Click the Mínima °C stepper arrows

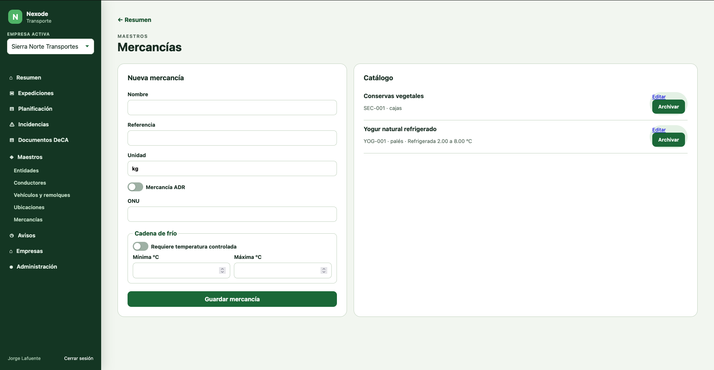click(x=222, y=270)
